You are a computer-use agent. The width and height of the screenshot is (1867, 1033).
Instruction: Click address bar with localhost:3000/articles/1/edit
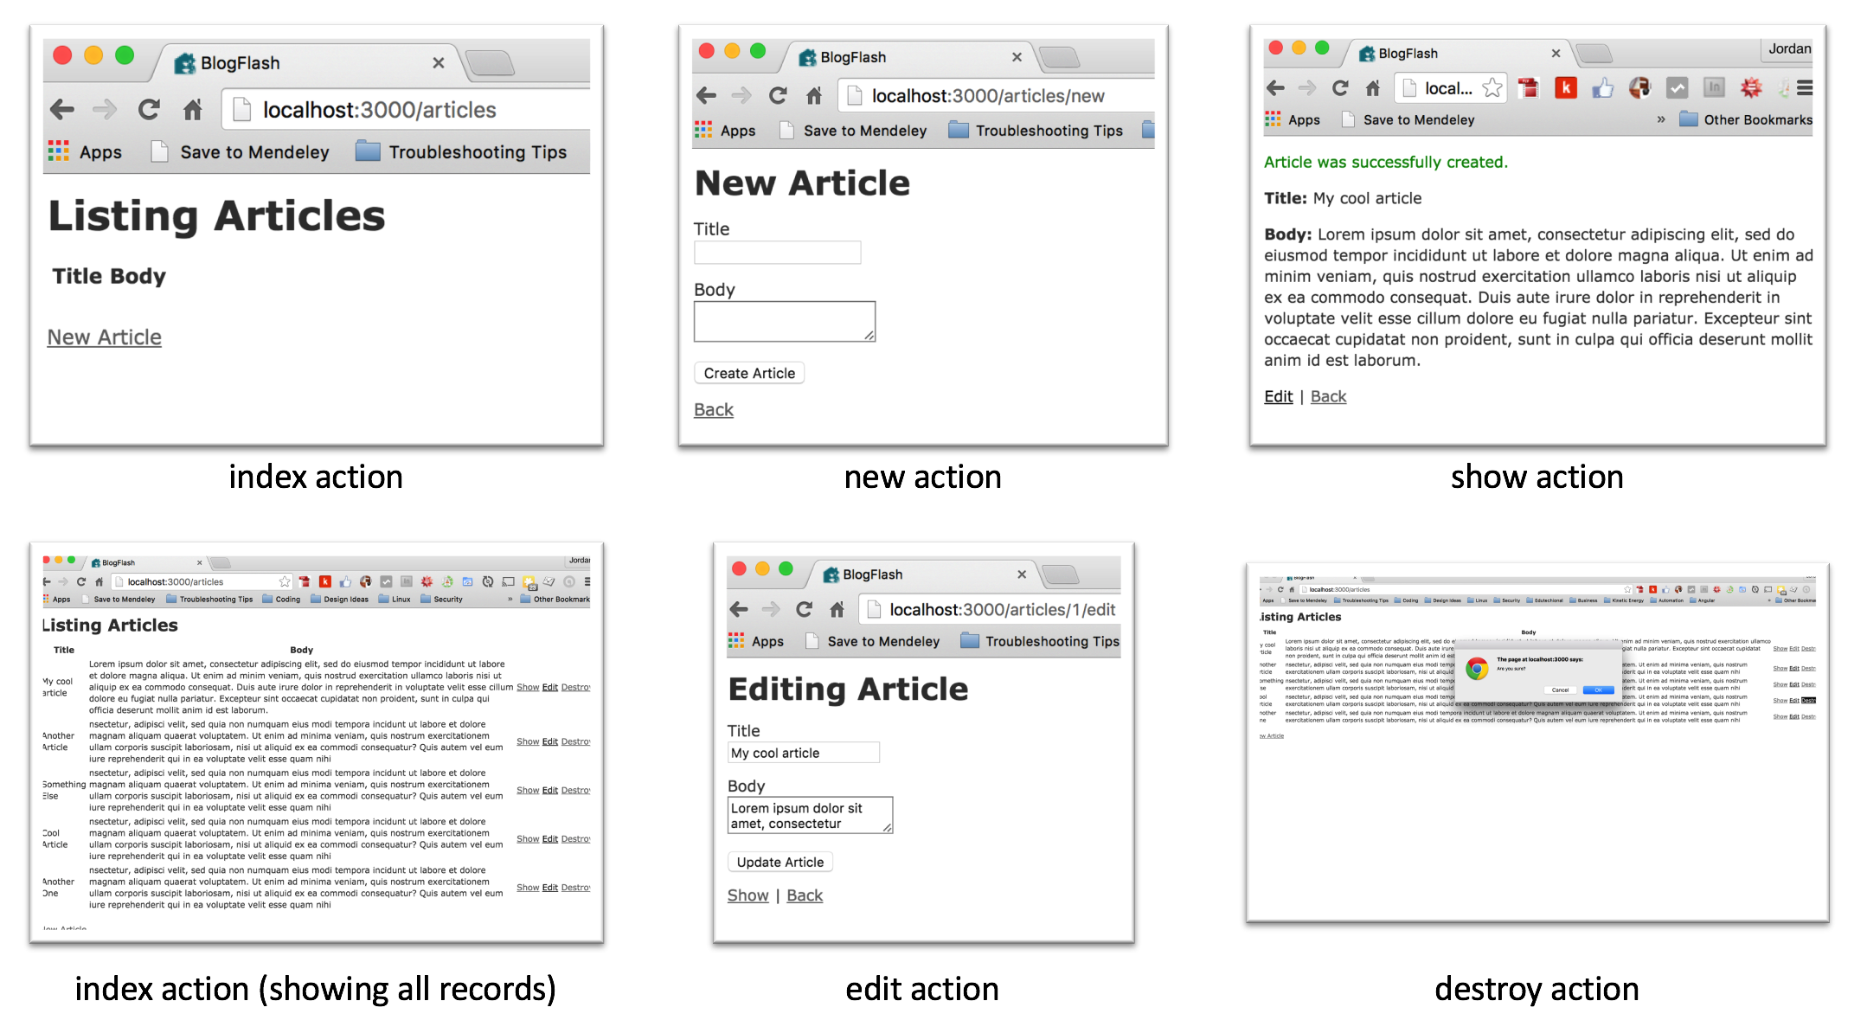[x=989, y=610]
